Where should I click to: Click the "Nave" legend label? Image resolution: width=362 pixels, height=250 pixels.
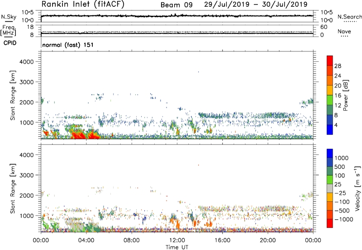pyautogui.click(x=344, y=32)
